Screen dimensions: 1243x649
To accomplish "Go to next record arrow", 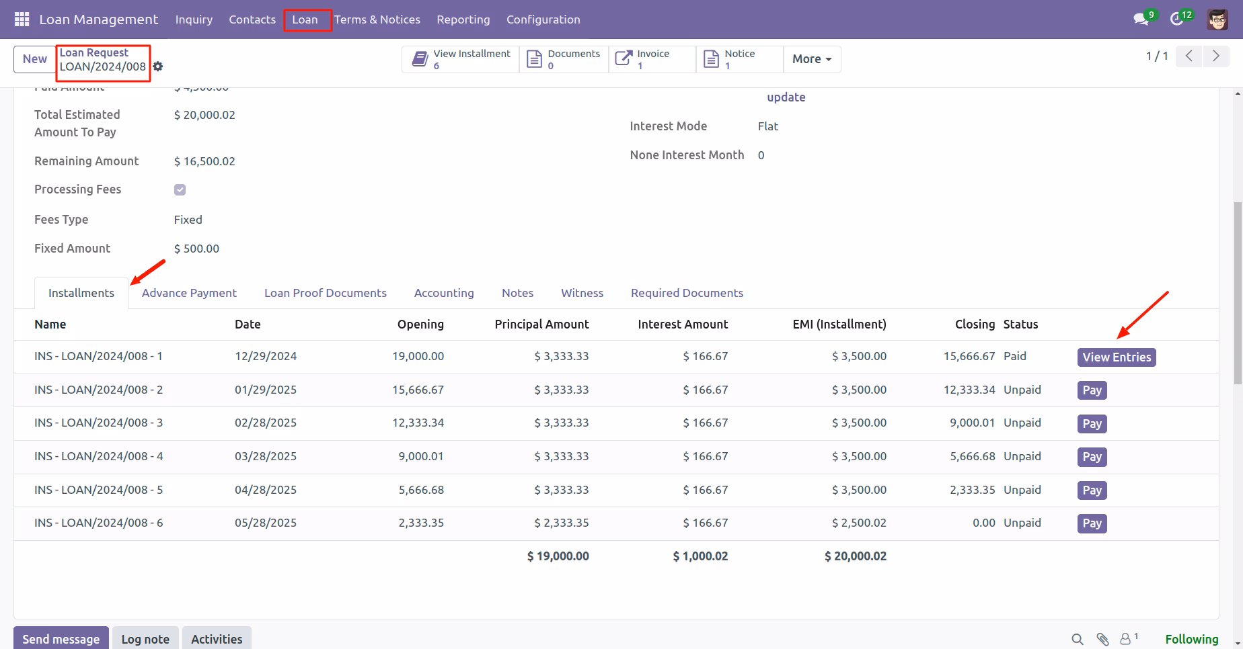I will [1215, 56].
